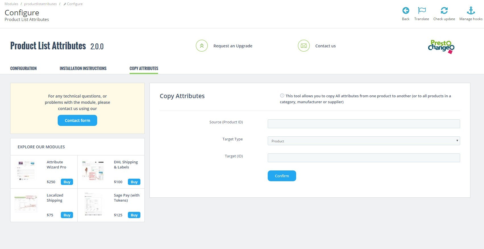Viewport: 484px width, 249px height.
Task: Click the Product List Attributes module title
Action: [48, 46]
